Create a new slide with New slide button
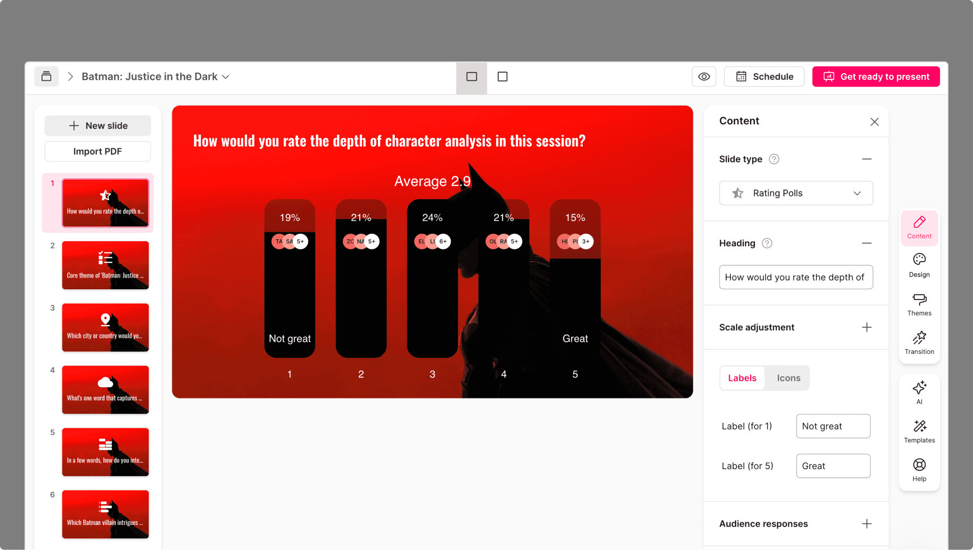 tap(97, 125)
